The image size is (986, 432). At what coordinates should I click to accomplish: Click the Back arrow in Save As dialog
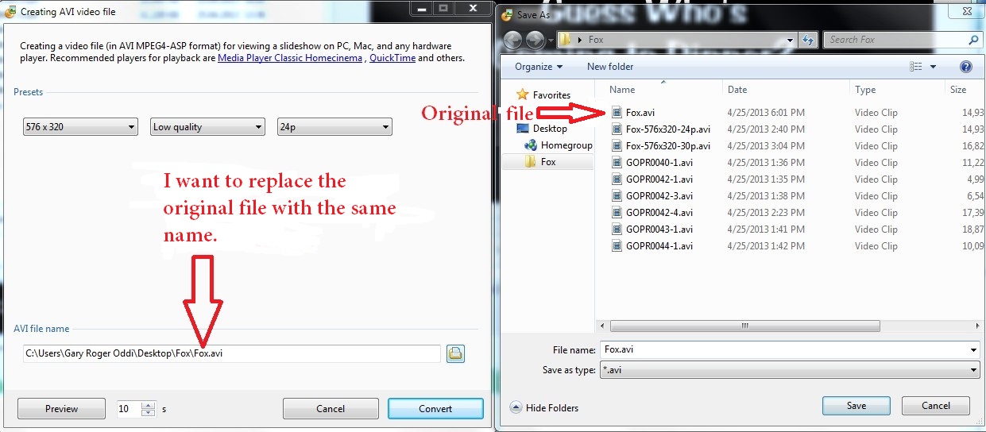512,40
